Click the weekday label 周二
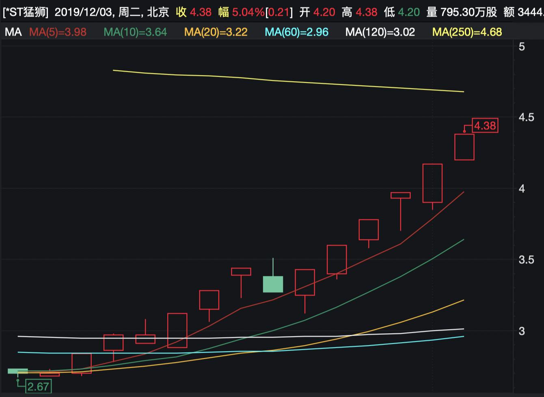Viewport: 544px width, 397px height. tap(129, 12)
